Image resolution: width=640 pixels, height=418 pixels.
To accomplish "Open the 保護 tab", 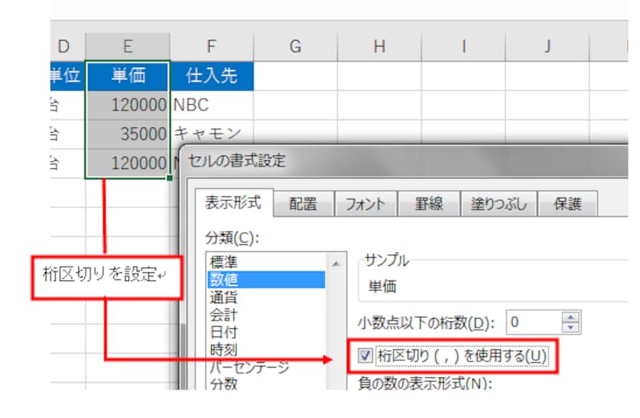I will [x=568, y=203].
